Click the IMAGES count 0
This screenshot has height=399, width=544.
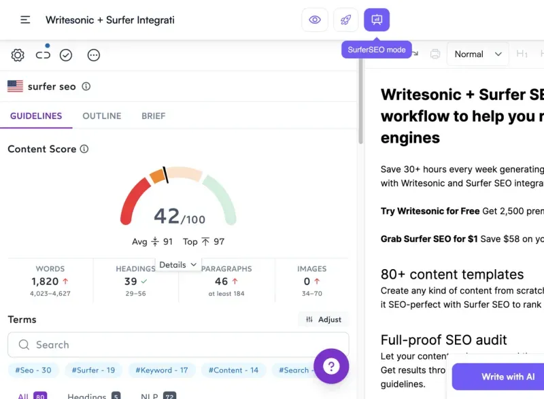click(307, 281)
